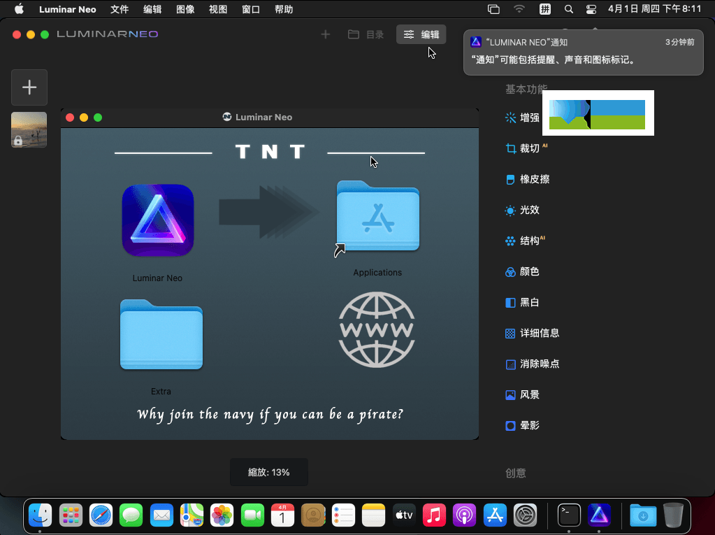
Task: Switch to the 目录 catalog view
Action: point(366,34)
